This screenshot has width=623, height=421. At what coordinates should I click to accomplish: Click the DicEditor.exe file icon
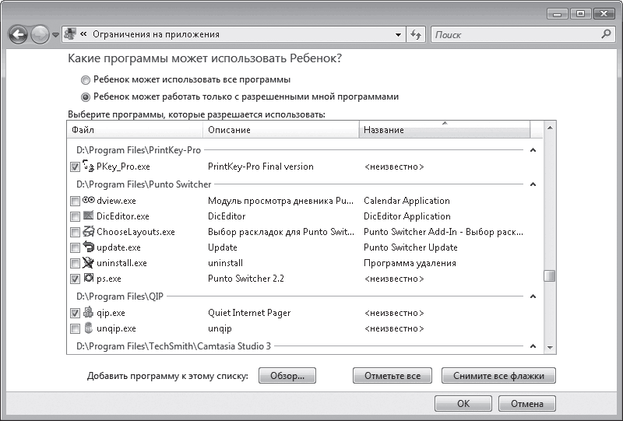click(88, 216)
